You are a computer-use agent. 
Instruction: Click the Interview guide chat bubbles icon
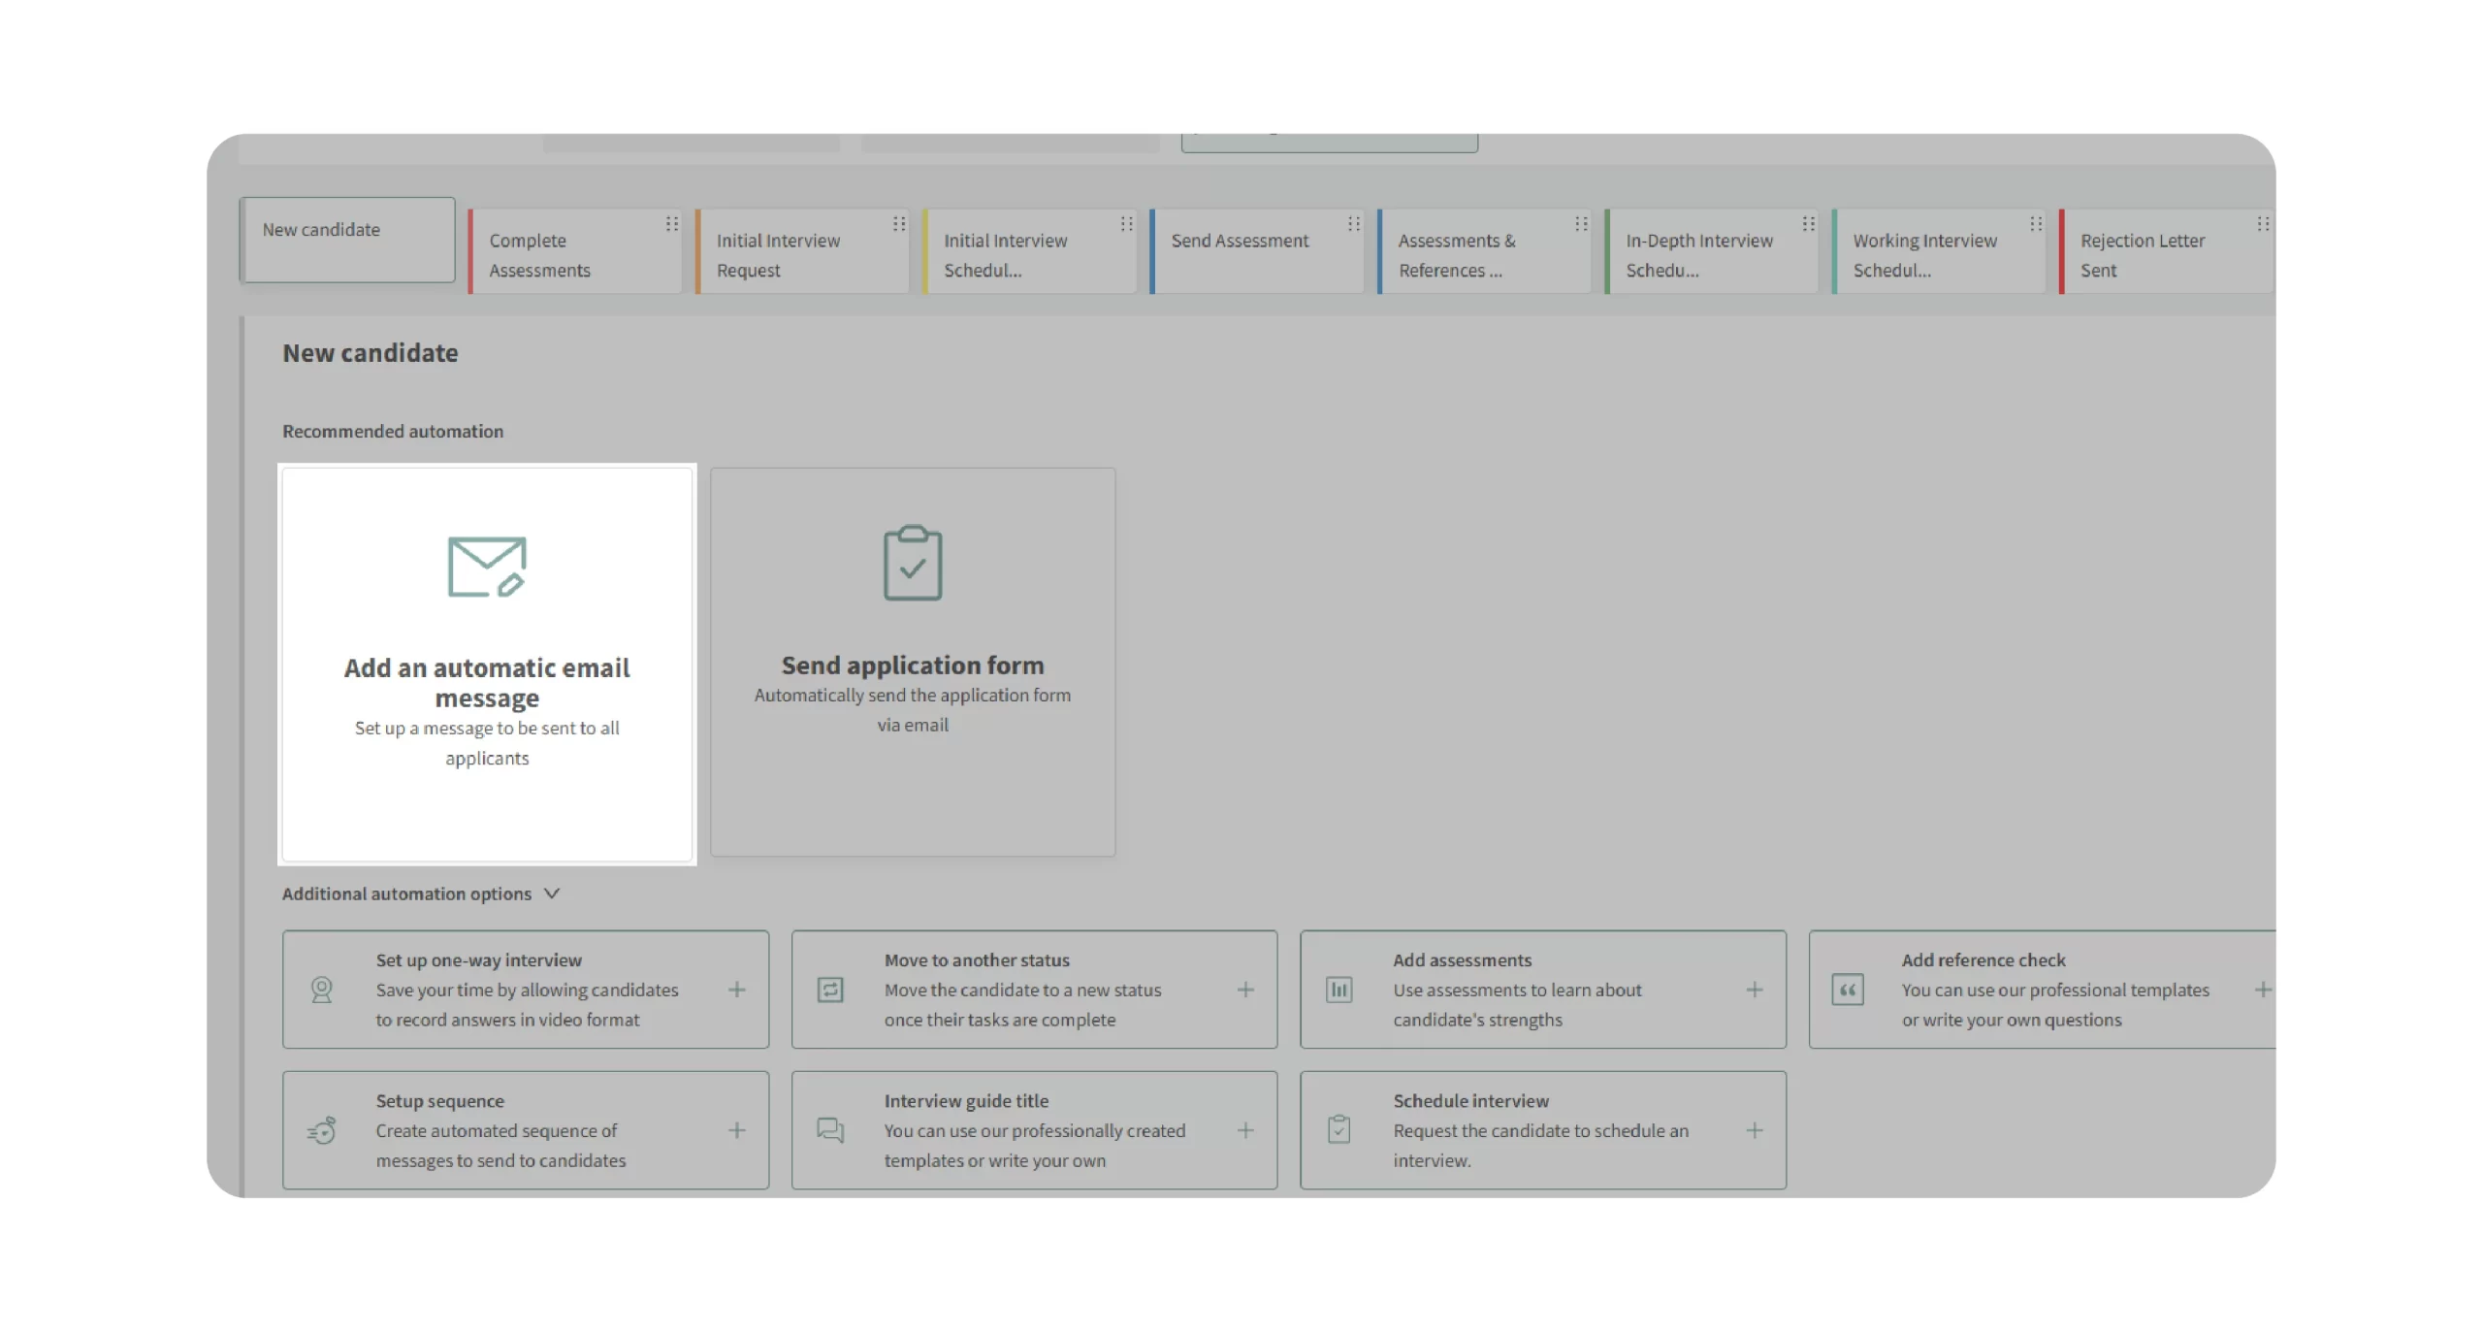pos(830,1130)
